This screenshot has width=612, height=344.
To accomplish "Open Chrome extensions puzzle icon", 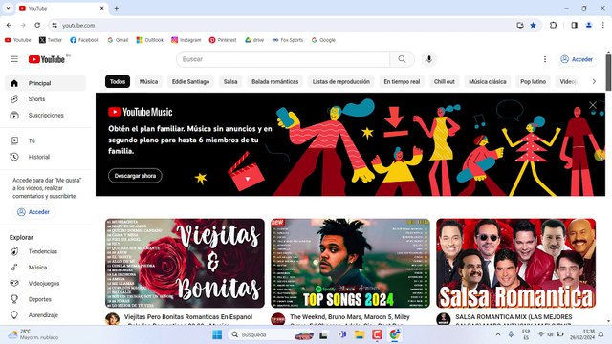I will [553, 26].
